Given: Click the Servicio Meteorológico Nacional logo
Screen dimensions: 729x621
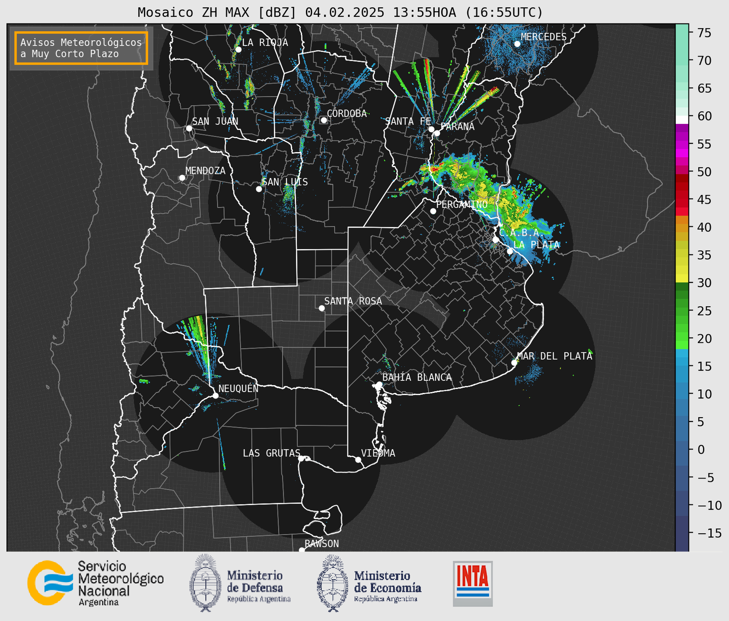Looking at the screenshot, I should coord(96,583).
